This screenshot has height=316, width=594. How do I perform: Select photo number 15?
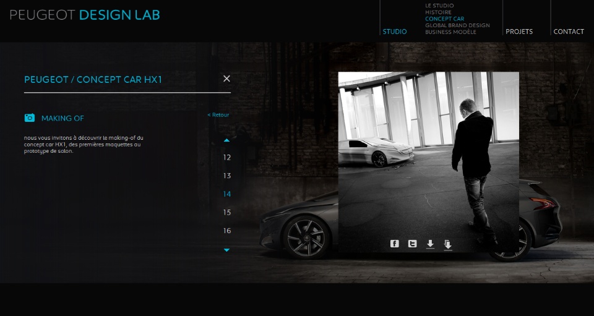pyautogui.click(x=227, y=212)
